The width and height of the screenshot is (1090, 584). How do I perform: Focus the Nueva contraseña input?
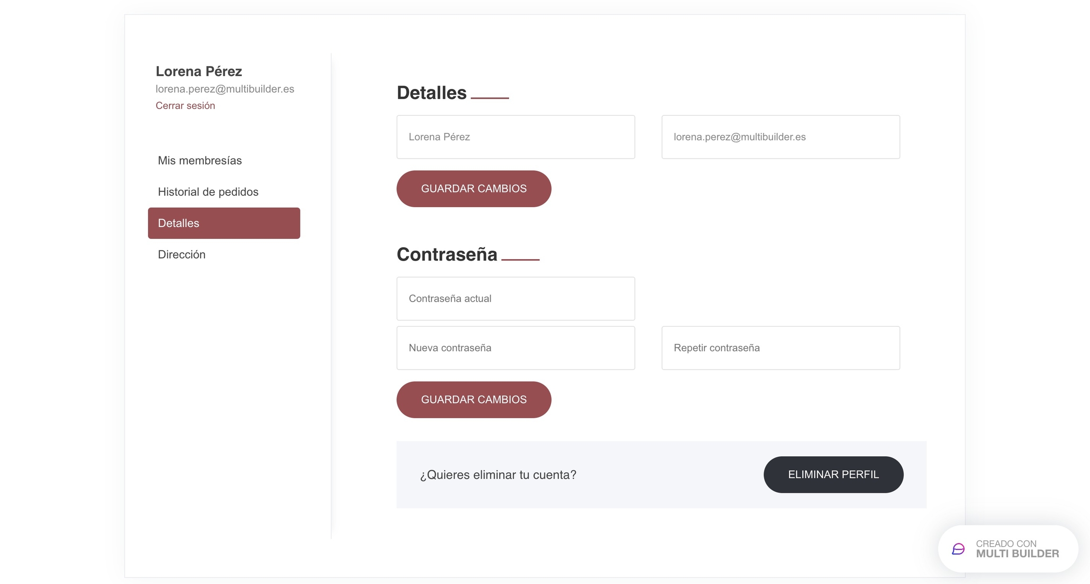[x=515, y=348]
